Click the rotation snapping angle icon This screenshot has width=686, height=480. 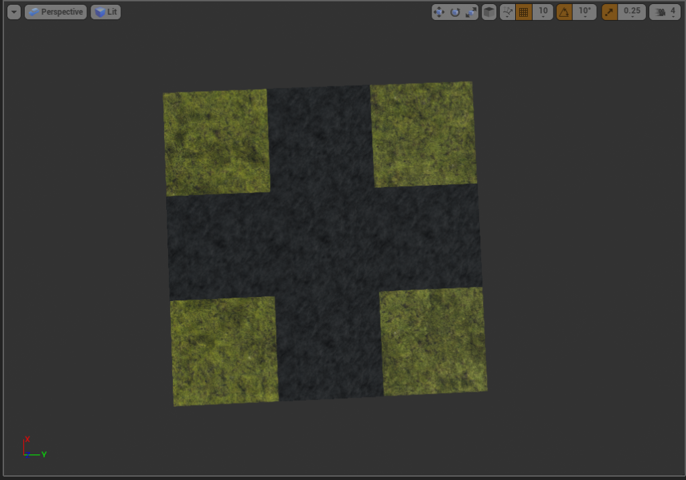click(x=563, y=11)
